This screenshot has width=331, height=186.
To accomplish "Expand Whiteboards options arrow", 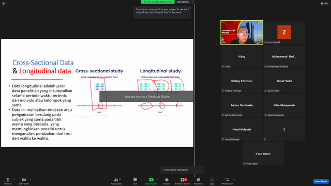I will [234, 180].
